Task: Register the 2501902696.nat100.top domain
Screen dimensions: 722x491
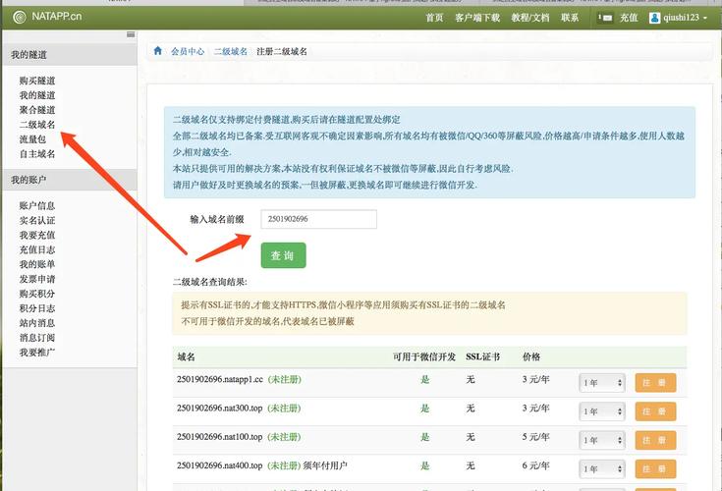Action: click(655, 440)
